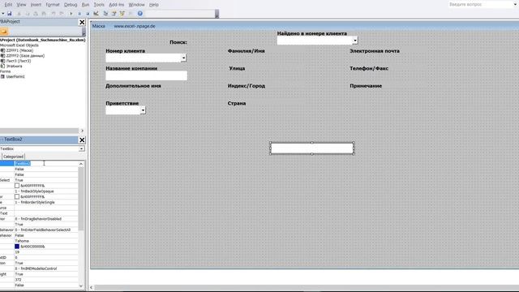Open the Add-Ins menu
This screenshot has height=292, width=519.
point(117,5)
